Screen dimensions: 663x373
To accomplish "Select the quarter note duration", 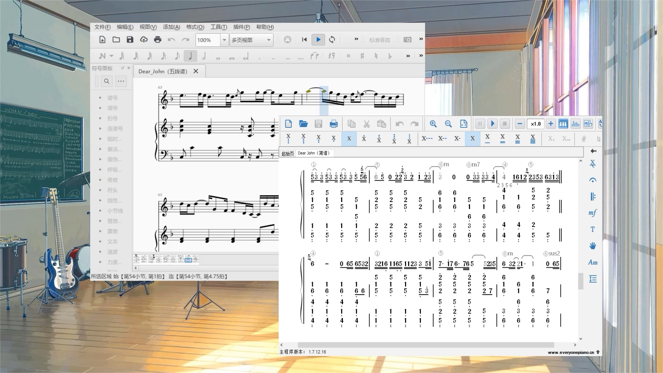I will (190, 56).
